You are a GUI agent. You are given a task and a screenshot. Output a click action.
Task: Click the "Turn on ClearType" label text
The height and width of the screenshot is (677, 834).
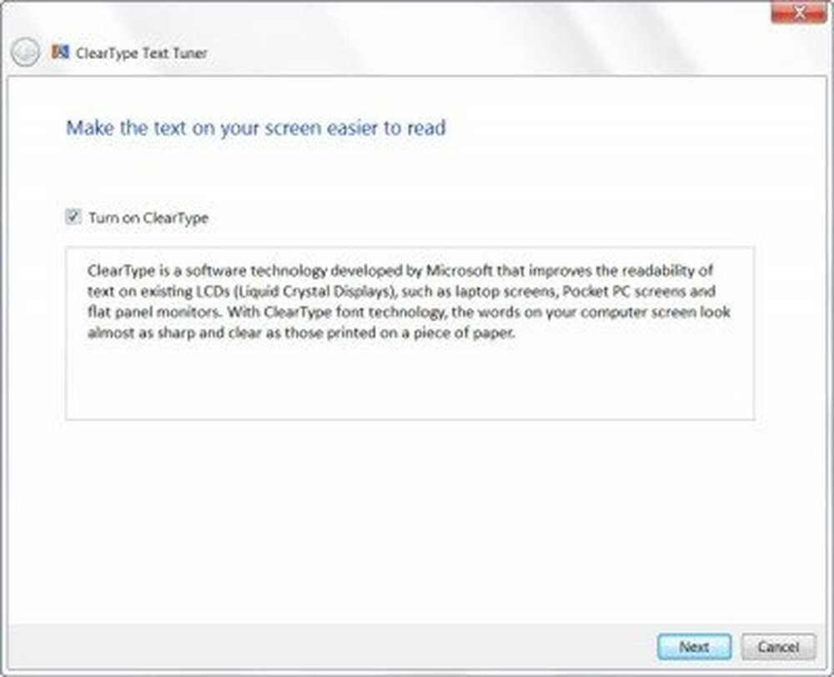coord(148,218)
